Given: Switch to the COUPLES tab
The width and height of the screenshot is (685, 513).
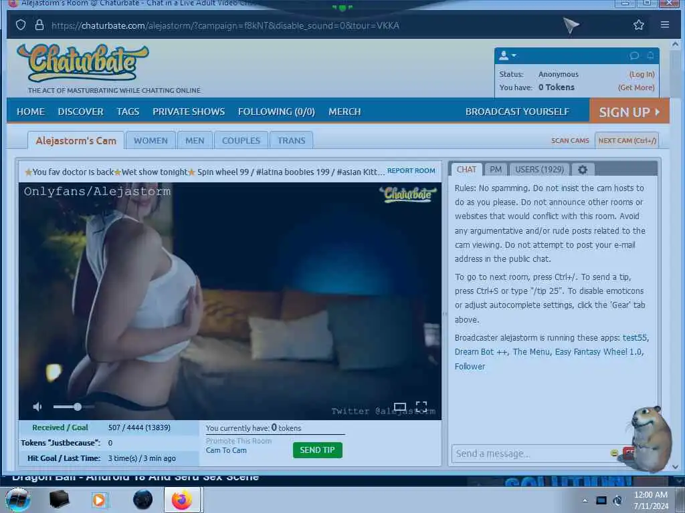Looking at the screenshot, I should click(x=241, y=140).
